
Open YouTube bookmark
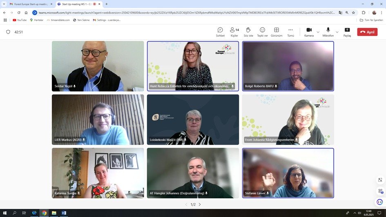click(20, 20)
